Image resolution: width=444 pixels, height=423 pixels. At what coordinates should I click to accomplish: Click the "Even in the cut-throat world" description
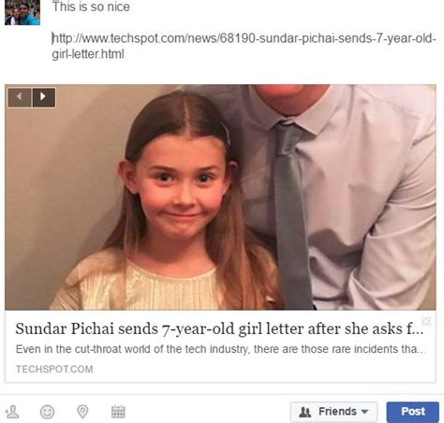(x=220, y=349)
